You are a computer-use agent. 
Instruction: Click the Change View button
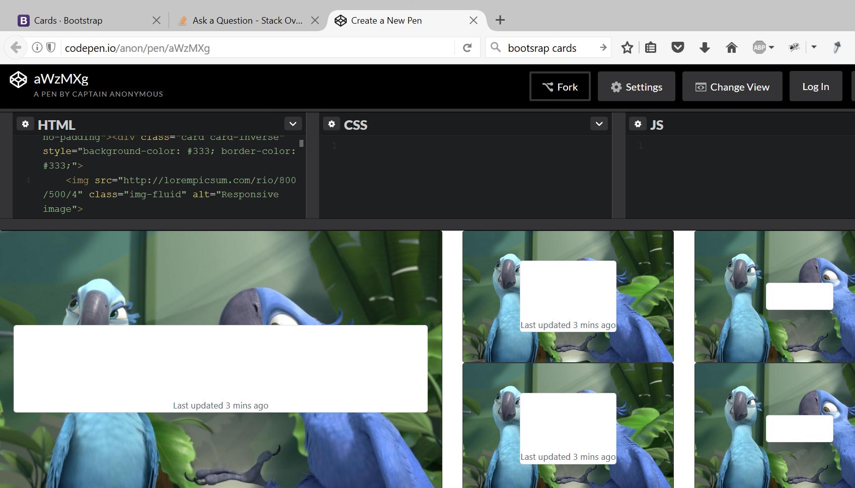coord(732,87)
